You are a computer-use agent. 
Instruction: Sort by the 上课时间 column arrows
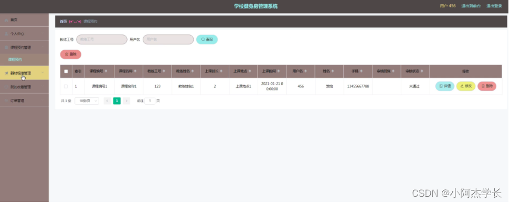[x=279, y=71]
